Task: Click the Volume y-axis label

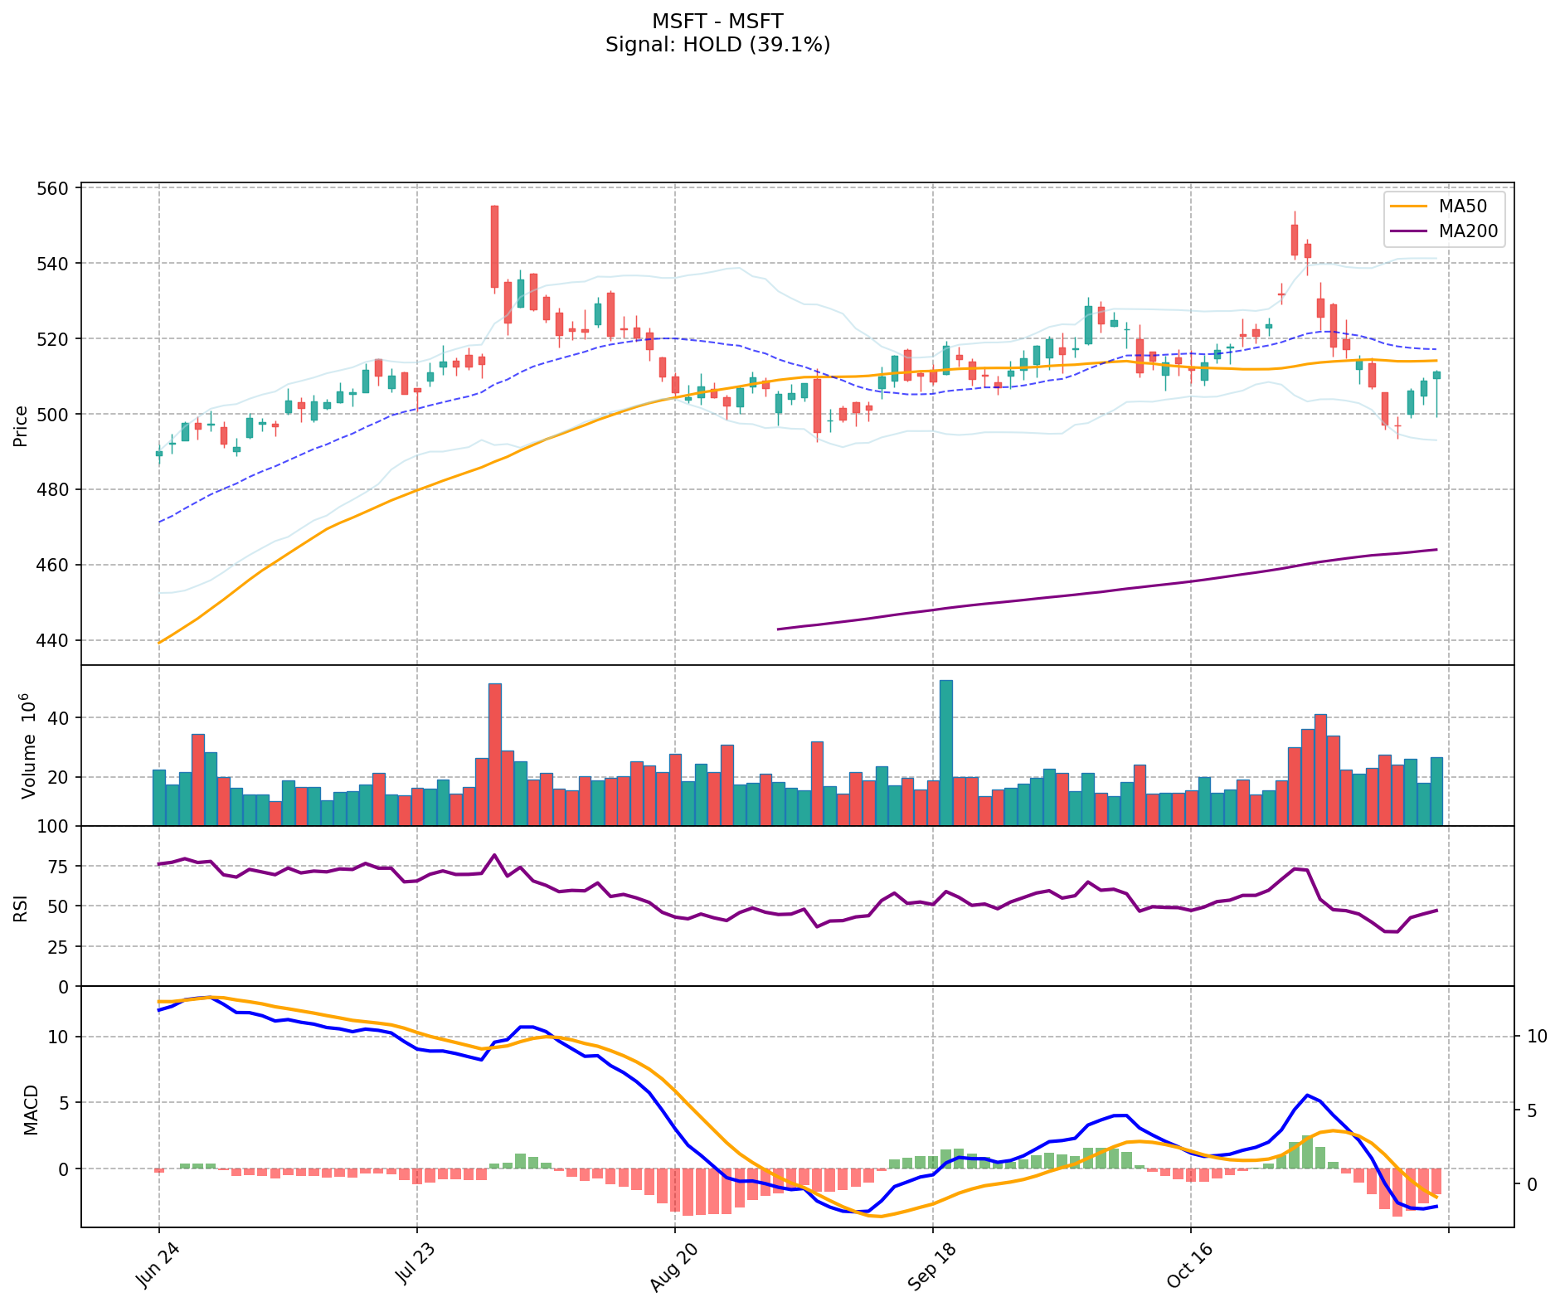Action: tap(28, 746)
